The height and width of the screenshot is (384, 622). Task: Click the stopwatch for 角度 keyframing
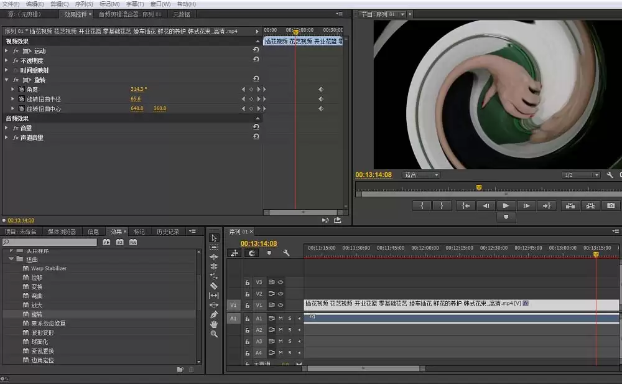21,90
